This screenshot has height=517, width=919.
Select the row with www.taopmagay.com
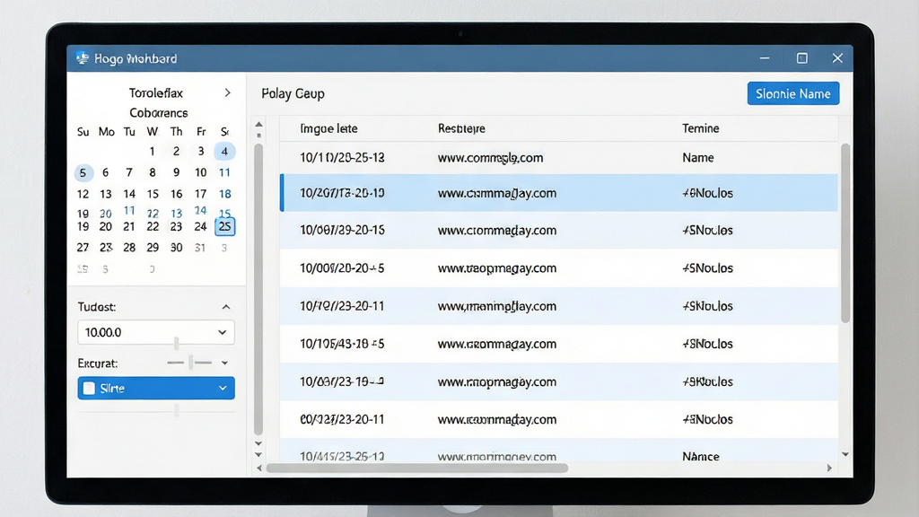(x=558, y=267)
